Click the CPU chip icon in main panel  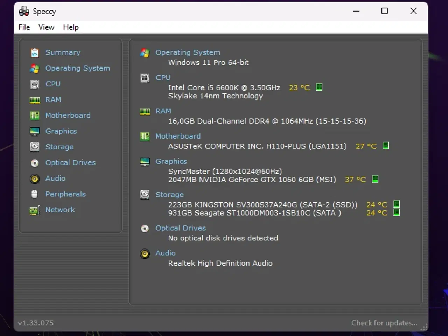(145, 78)
